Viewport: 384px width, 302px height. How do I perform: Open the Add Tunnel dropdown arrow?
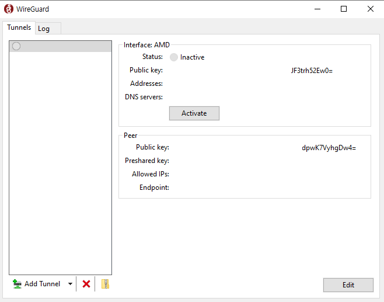[x=70, y=284]
